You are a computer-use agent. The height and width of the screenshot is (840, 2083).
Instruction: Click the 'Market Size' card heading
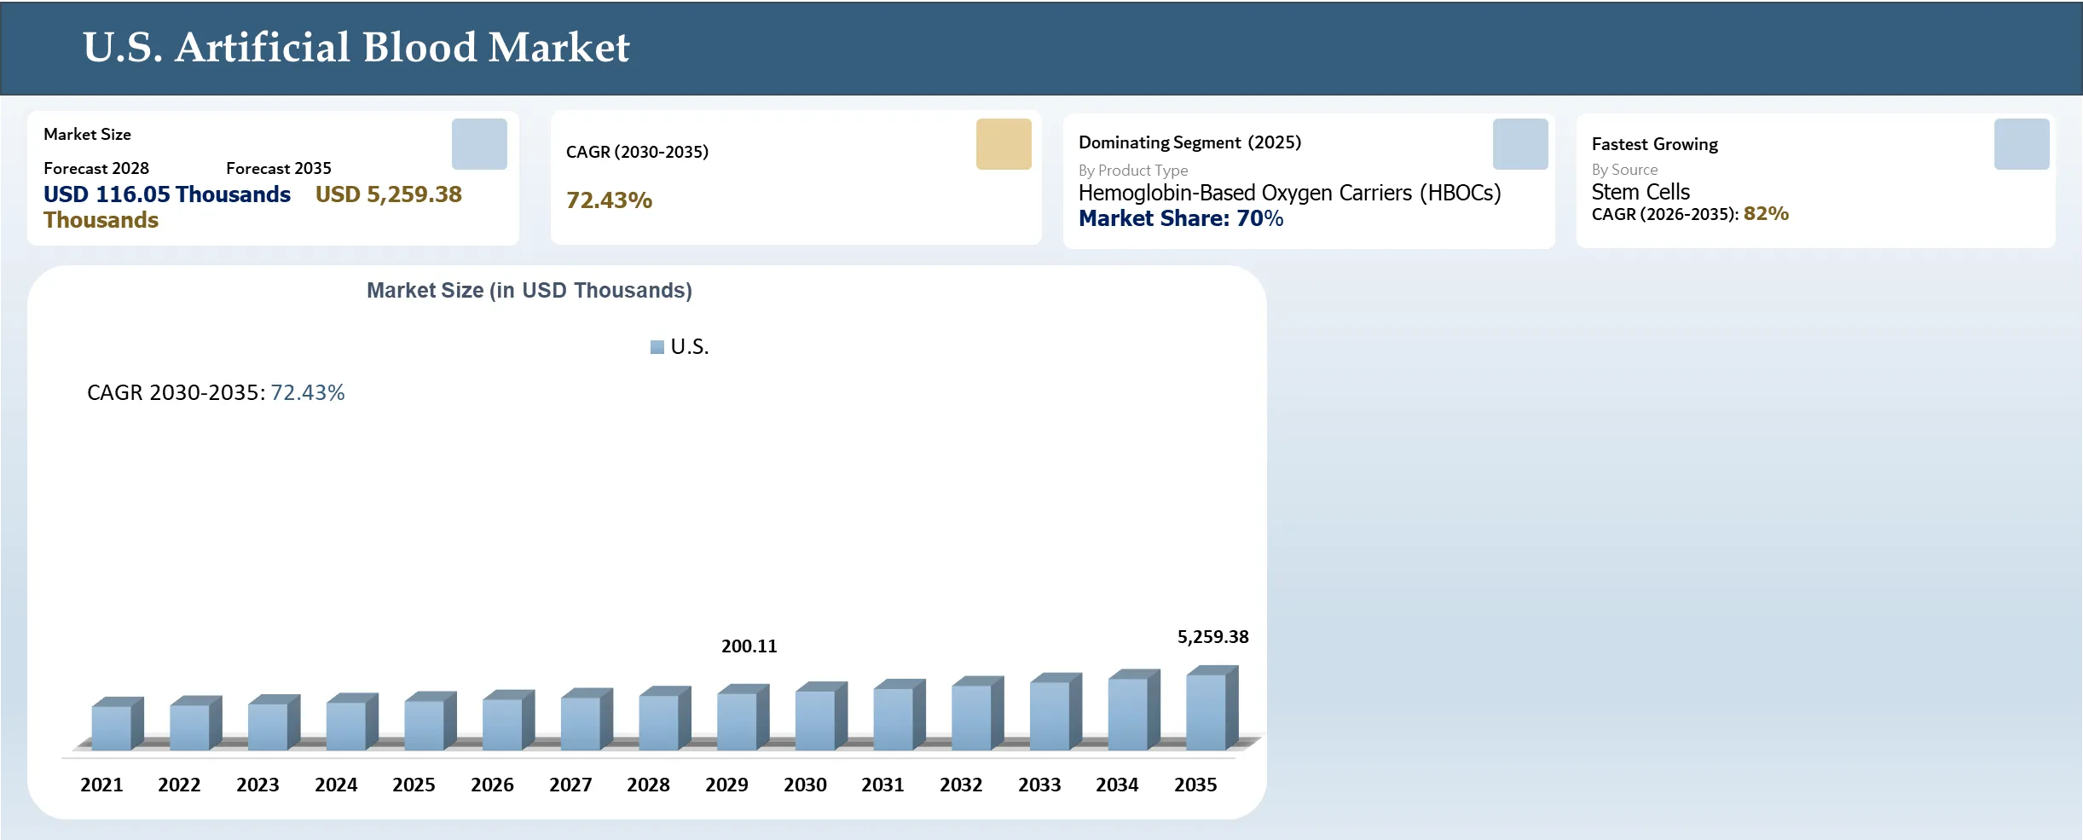(x=87, y=134)
